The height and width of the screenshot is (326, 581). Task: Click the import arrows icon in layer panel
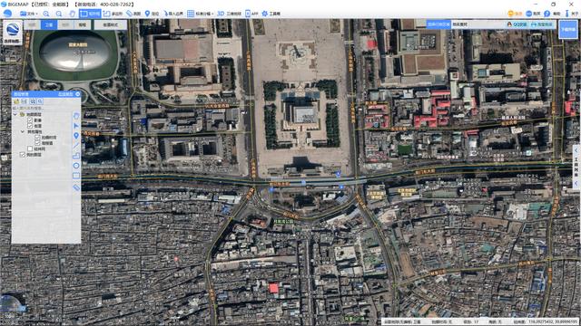click(x=33, y=101)
